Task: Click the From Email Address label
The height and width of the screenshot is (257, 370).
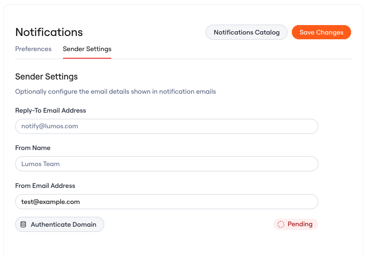Action: tap(45, 186)
